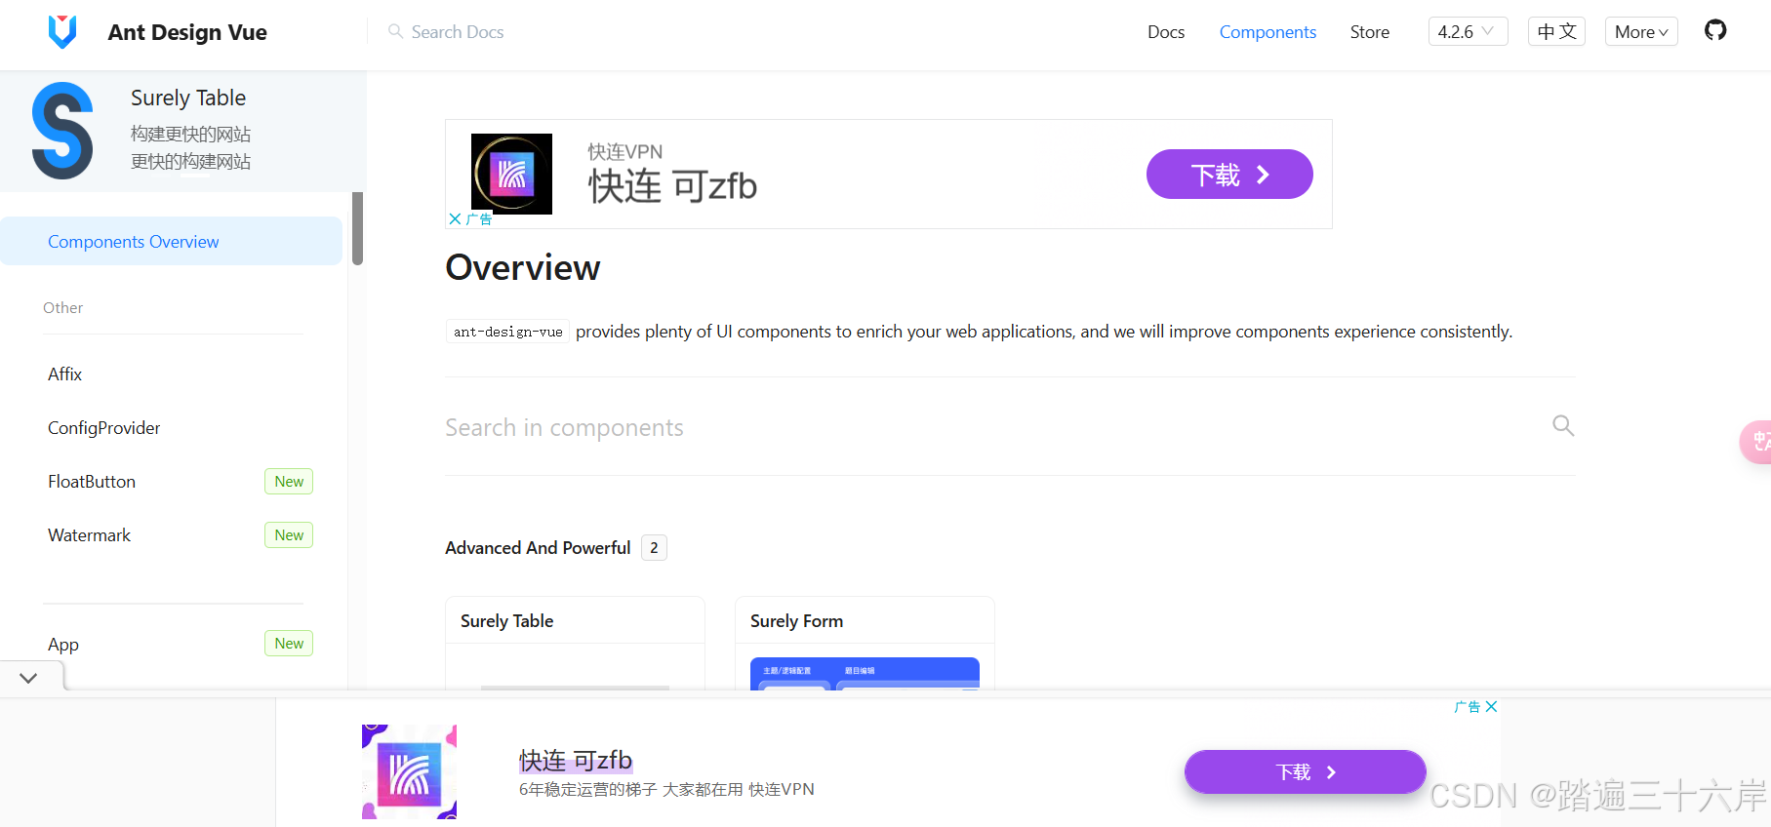Select Components in top navigation
The height and width of the screenshot is (827, 1771).
coord(1268,32)
